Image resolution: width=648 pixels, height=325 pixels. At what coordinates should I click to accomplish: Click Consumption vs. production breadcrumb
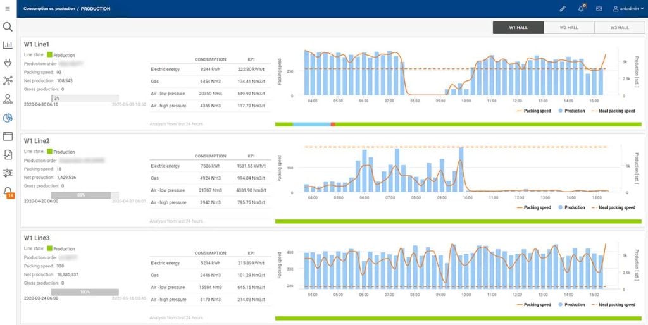(x=49, y=9)
